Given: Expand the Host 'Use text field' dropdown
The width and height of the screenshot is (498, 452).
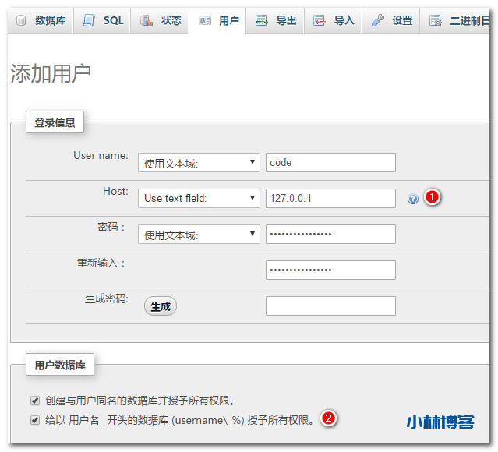Looking at the screenshot, I should pyautogui.click(x=199, y=198).
